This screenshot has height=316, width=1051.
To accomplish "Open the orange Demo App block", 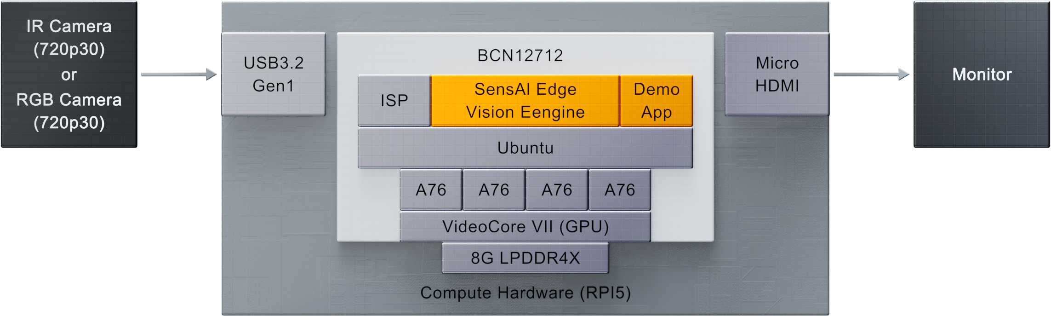I will click(656, 101).
